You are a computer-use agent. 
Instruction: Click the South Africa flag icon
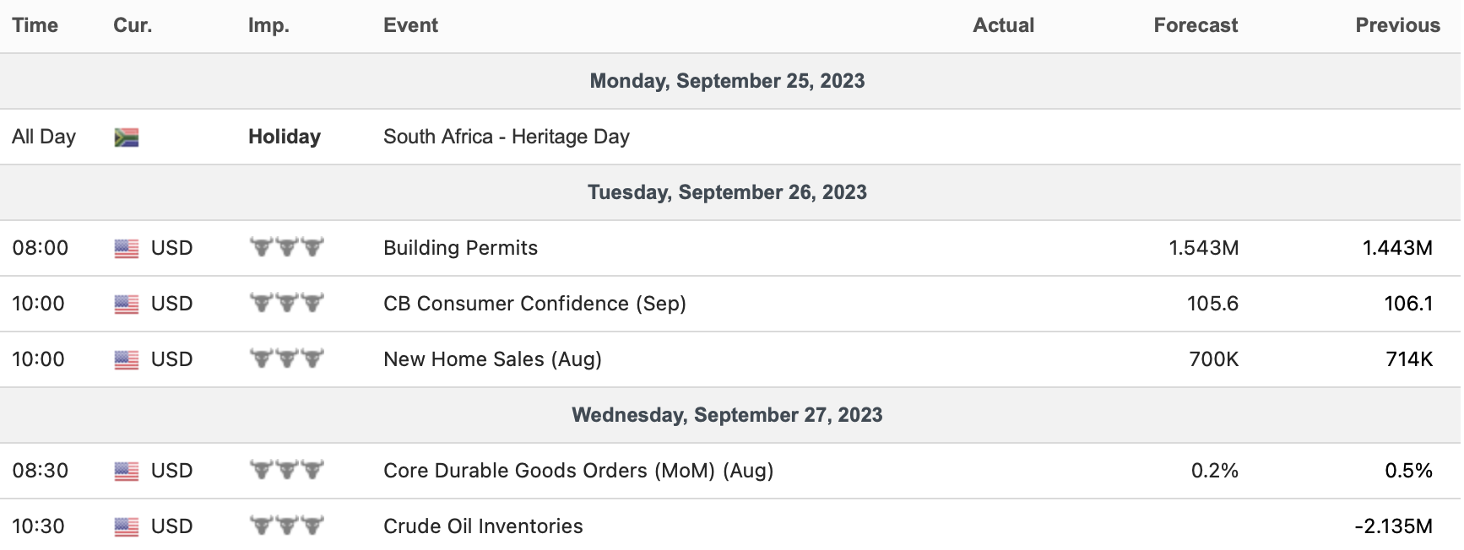click(x=127, y=137)
